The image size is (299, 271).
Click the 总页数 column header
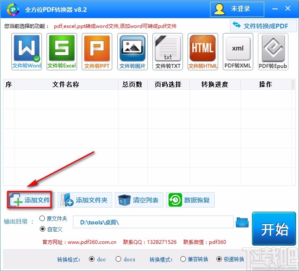pos(133,84)
